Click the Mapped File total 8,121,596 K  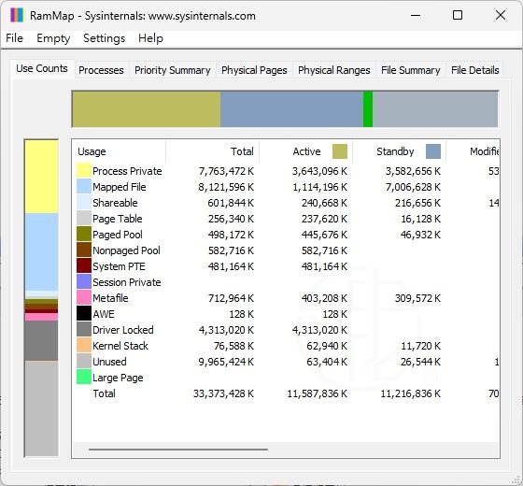[x=226, y=187]
